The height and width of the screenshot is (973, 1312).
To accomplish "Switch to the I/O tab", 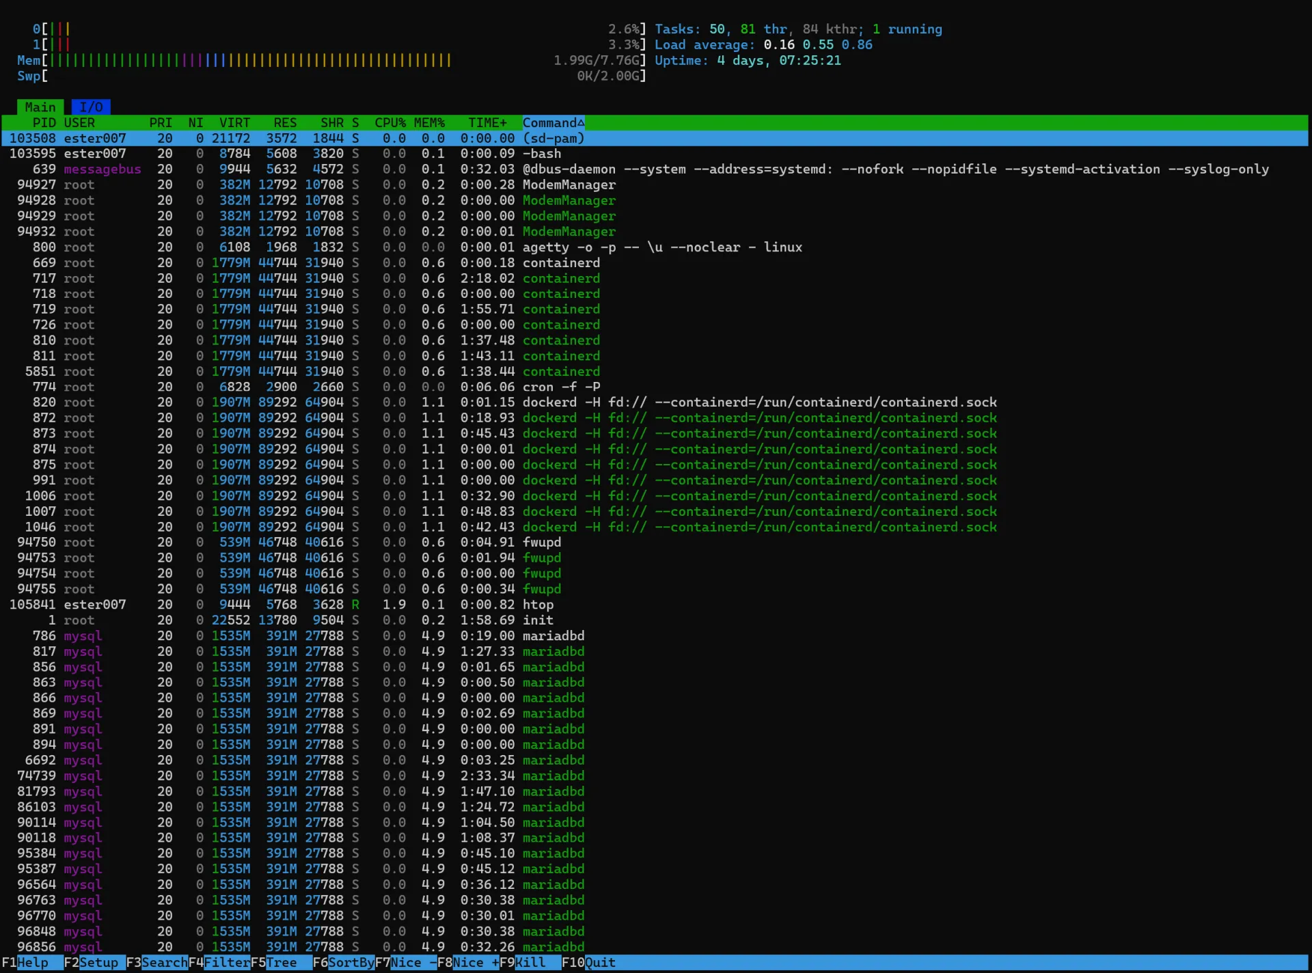I will [91, 107].
